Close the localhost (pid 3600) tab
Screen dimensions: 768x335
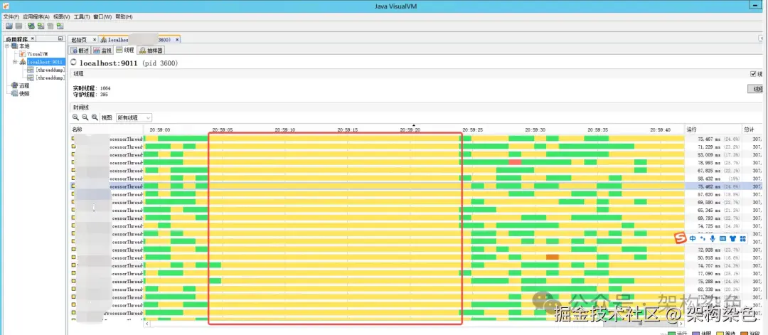click(x=177, y=39)
